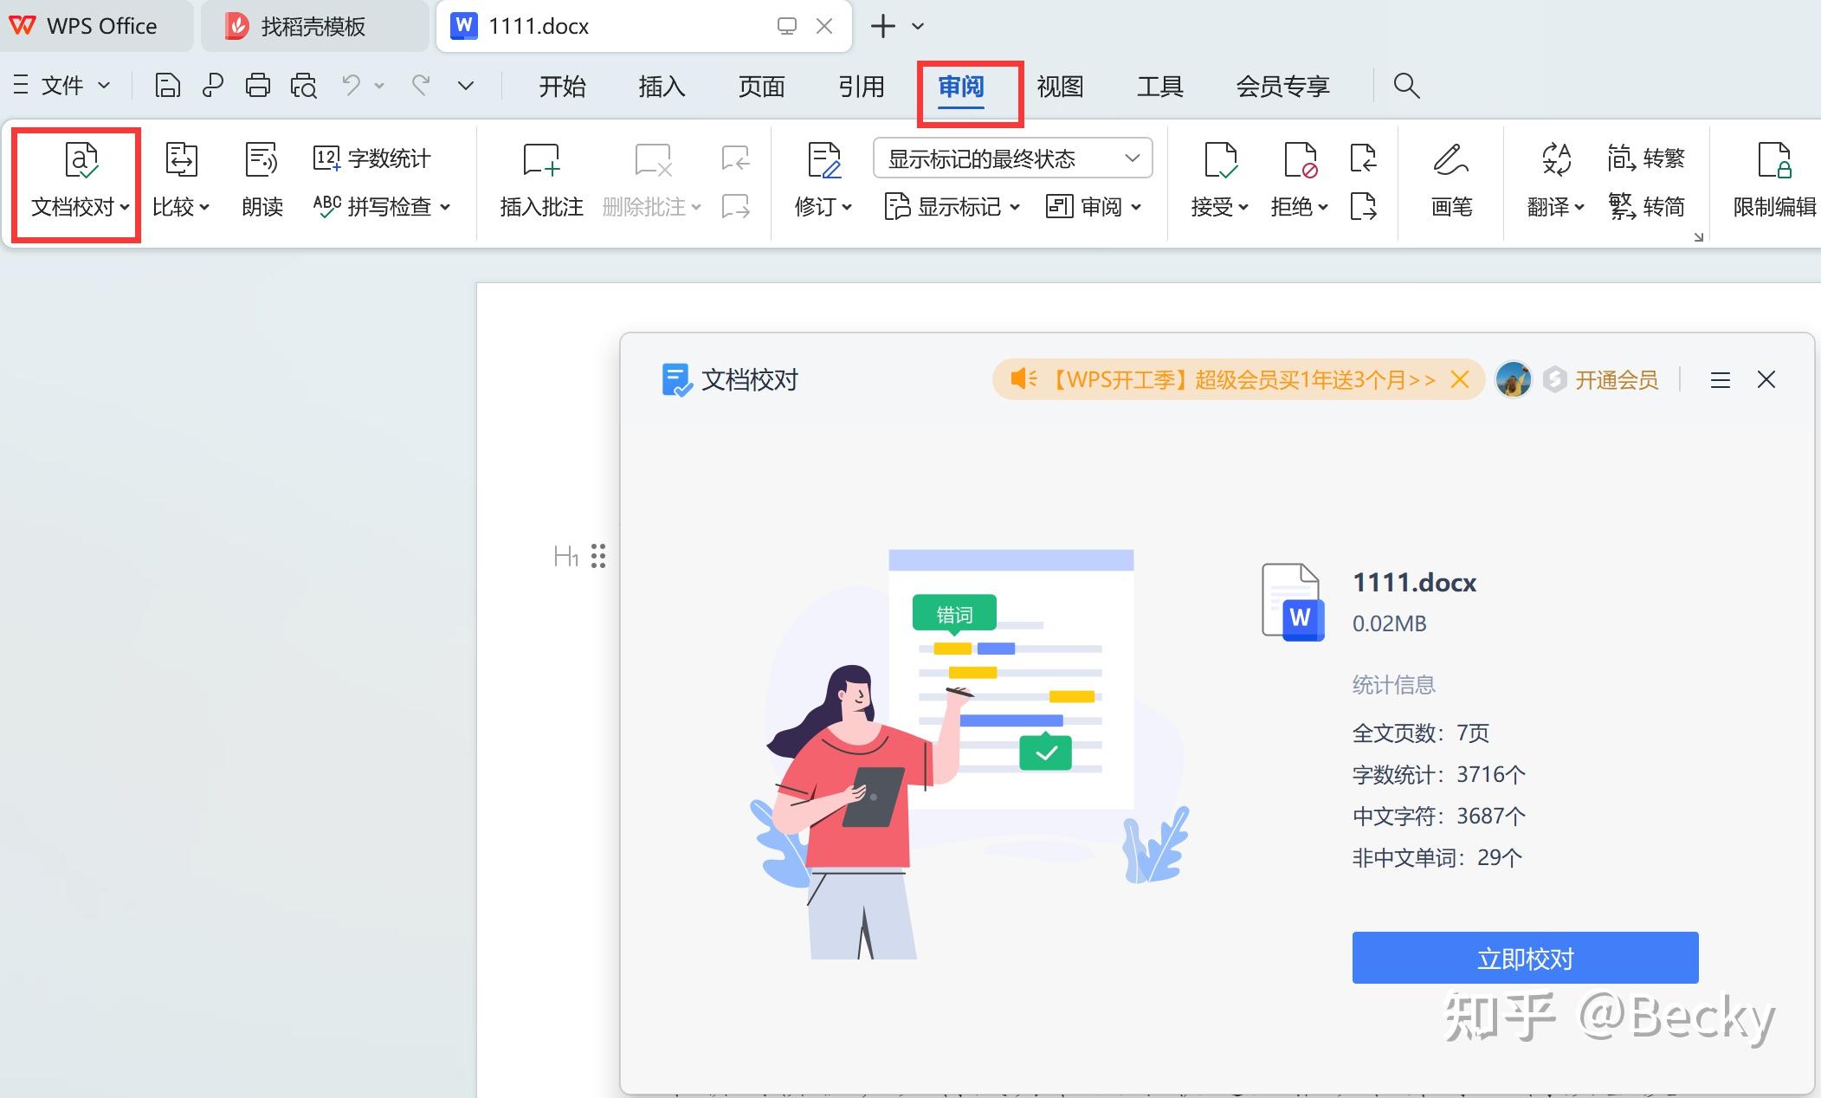Image resolution: width=1821 pixels, height=1098 pixels.
Task: Convert text with 转简
Action: pyautogui.click(x=1646, y=206)
